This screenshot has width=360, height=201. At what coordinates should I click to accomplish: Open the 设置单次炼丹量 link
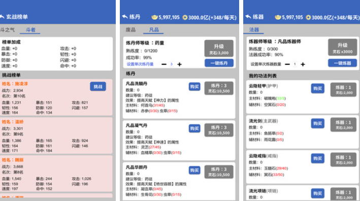click(140, 64)
